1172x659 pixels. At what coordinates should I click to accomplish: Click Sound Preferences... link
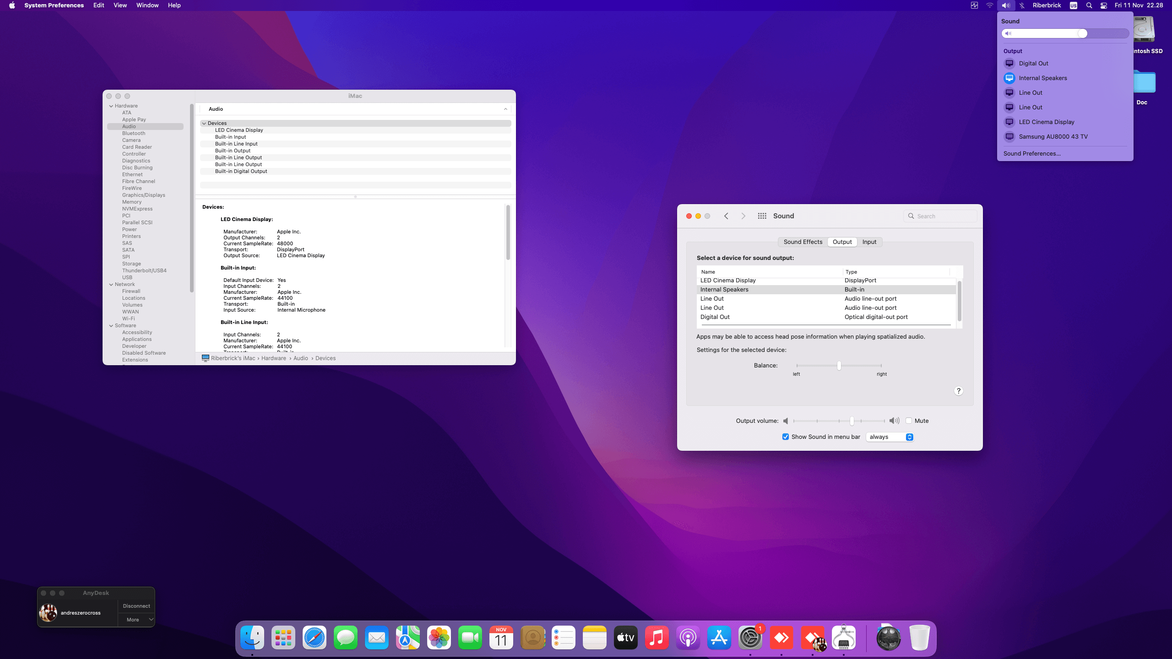(1032, 154)
